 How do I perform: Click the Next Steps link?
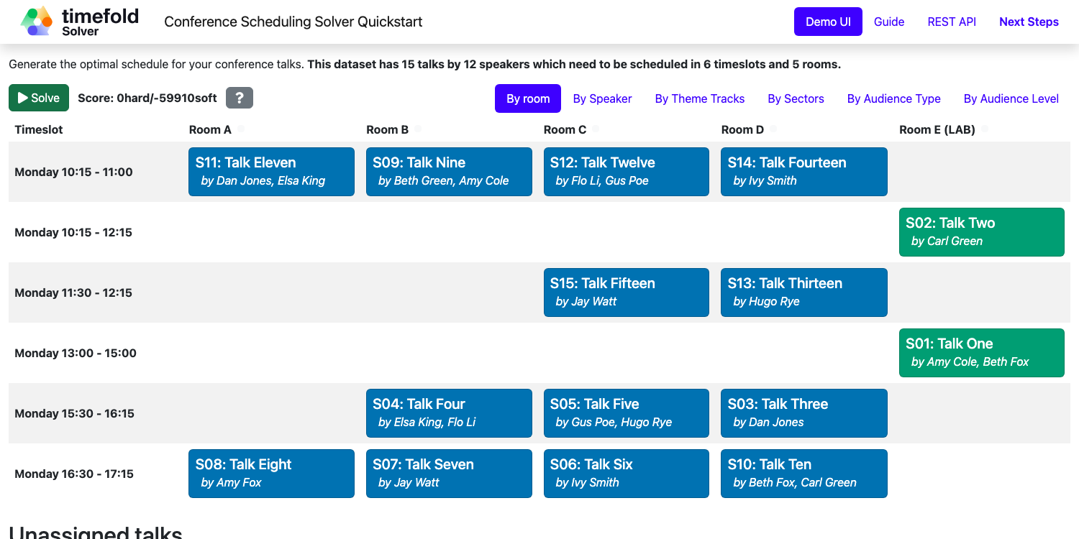(1029, 22)
